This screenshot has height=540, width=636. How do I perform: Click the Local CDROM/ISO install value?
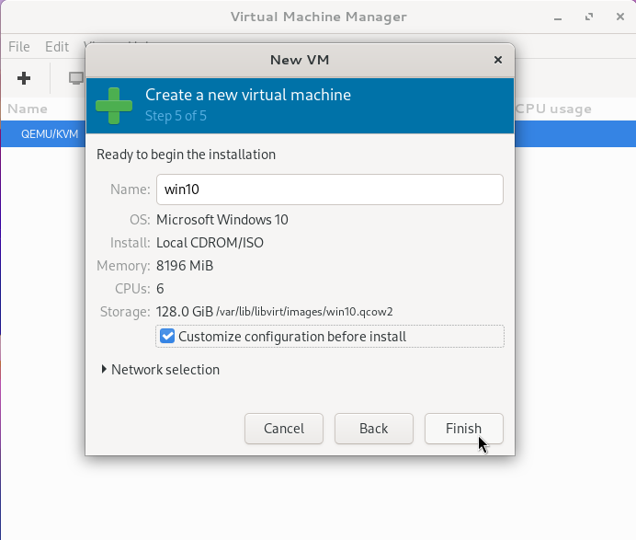(210, 243)
